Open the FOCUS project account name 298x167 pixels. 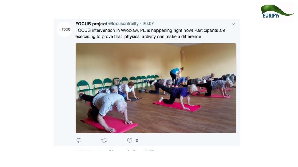91,24
